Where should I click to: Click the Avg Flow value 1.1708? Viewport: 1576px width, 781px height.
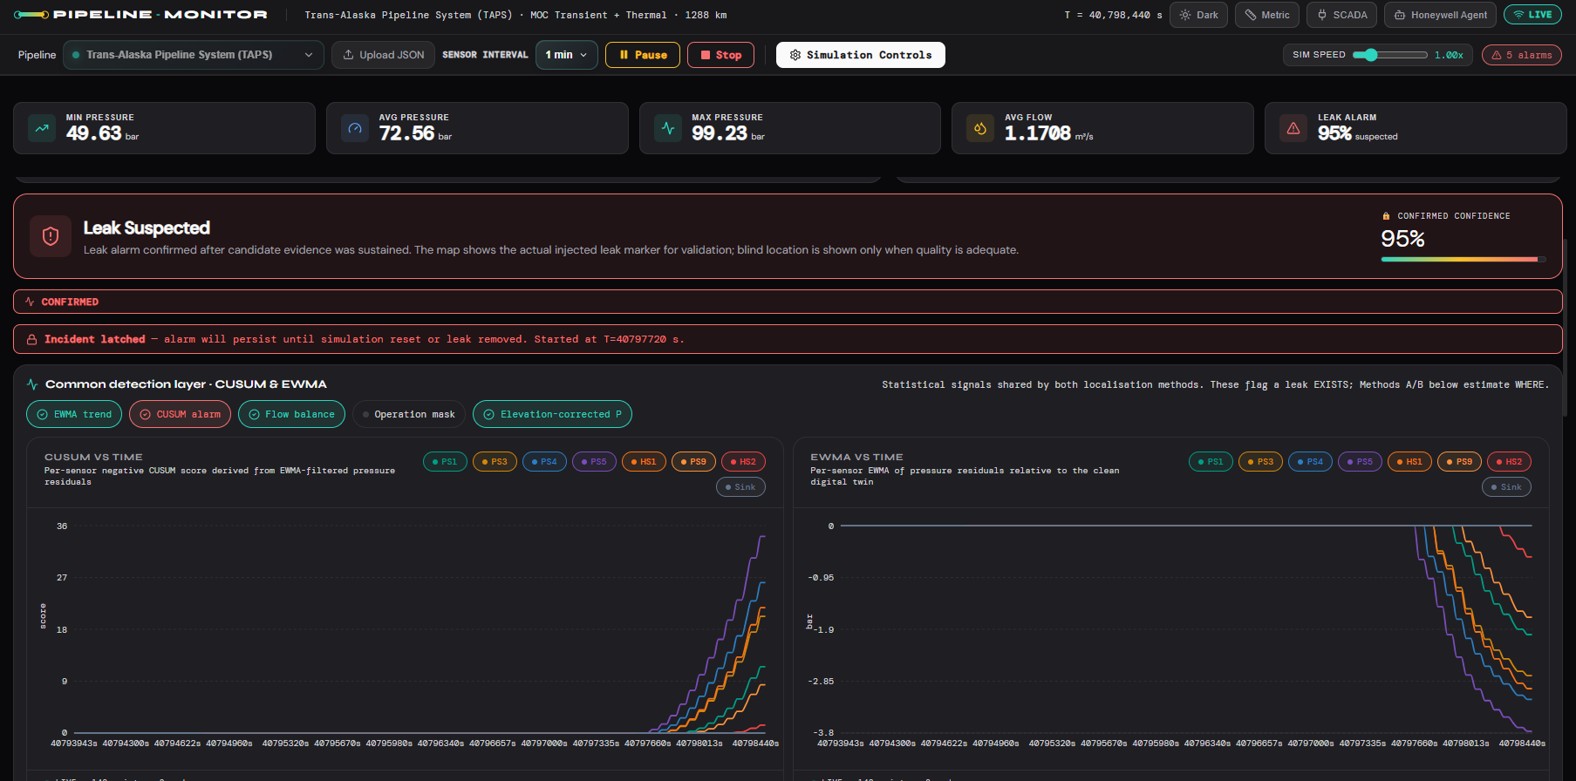[x=1037, y=133]
